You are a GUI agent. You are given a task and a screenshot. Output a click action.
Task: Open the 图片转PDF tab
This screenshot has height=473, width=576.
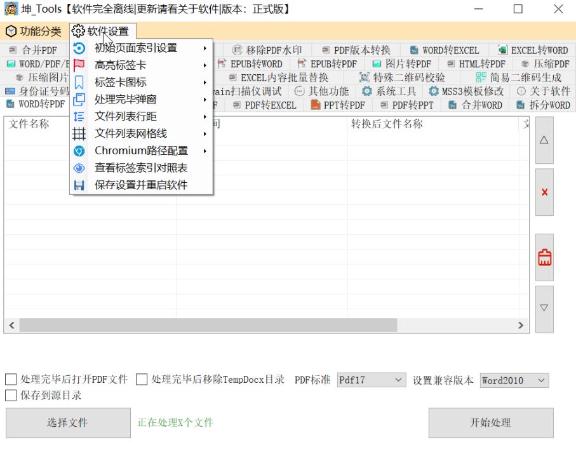pyautogui.click(x=401, y=64)
